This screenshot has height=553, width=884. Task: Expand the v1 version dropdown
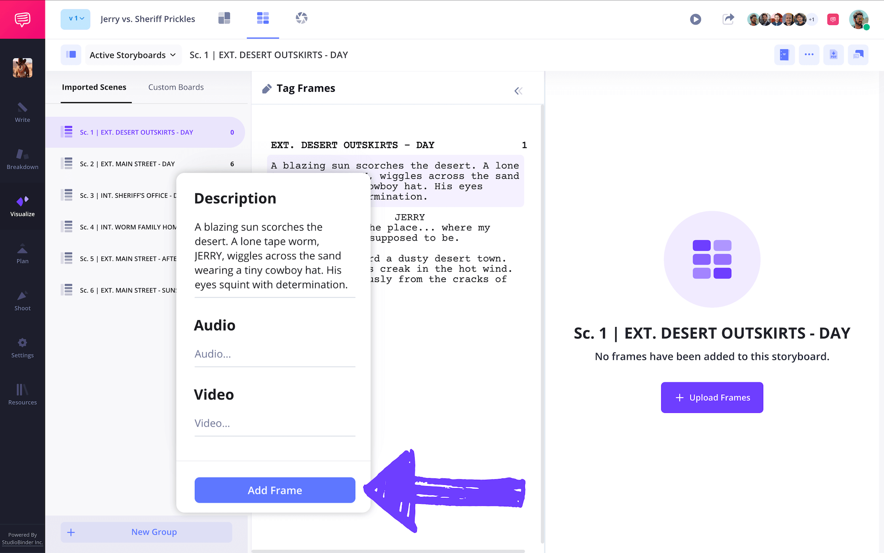[76, 19]
